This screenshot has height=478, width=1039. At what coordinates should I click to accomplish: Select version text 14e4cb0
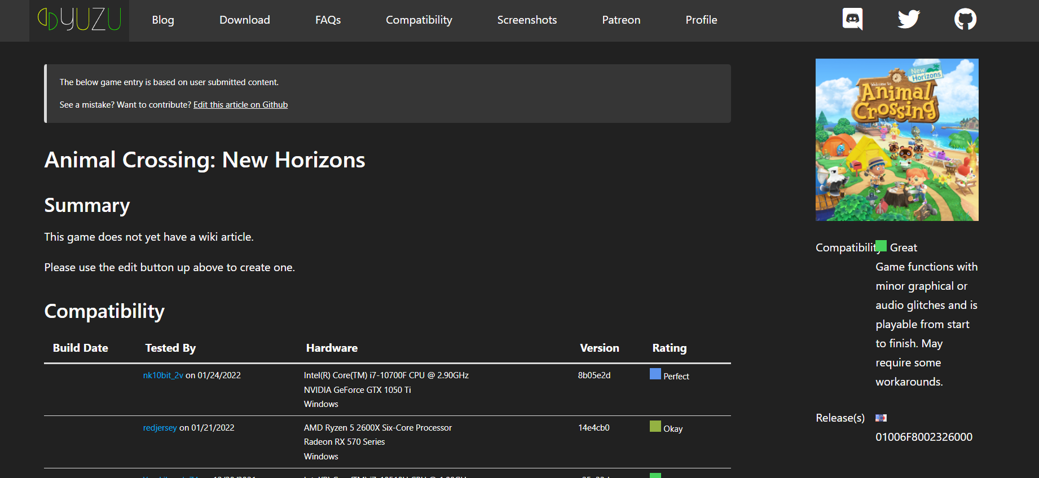(x=594, y=428)
